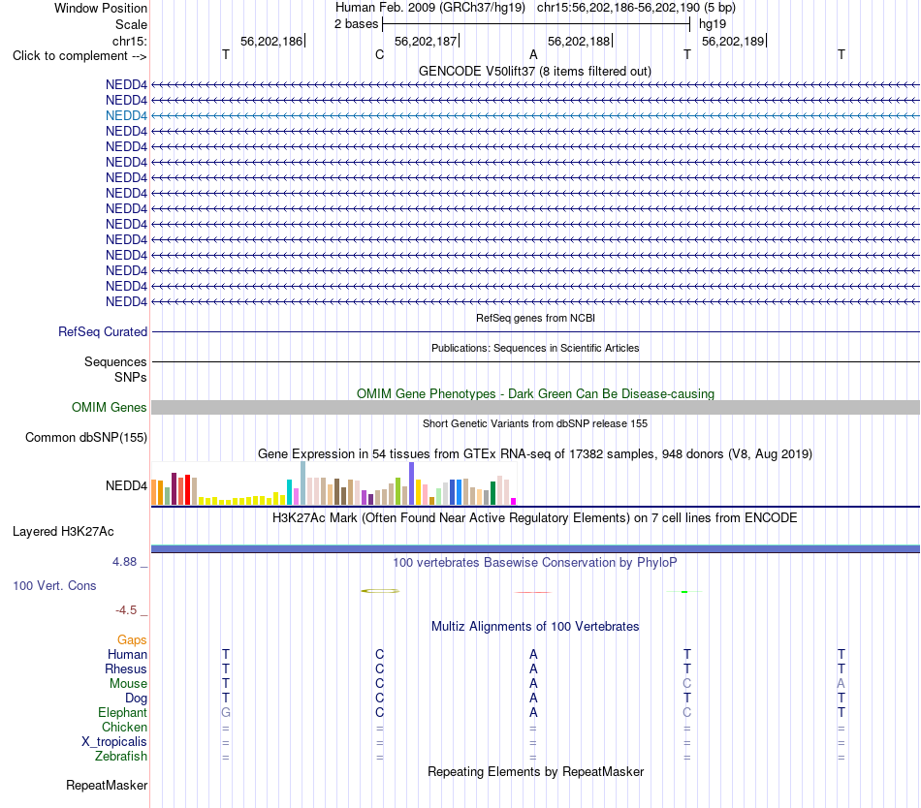The width and height of the screenshot is (921, 808).
Task: Click the light-blue highlighted NEDD4 transcript label
Action: [x=126, y=115]
